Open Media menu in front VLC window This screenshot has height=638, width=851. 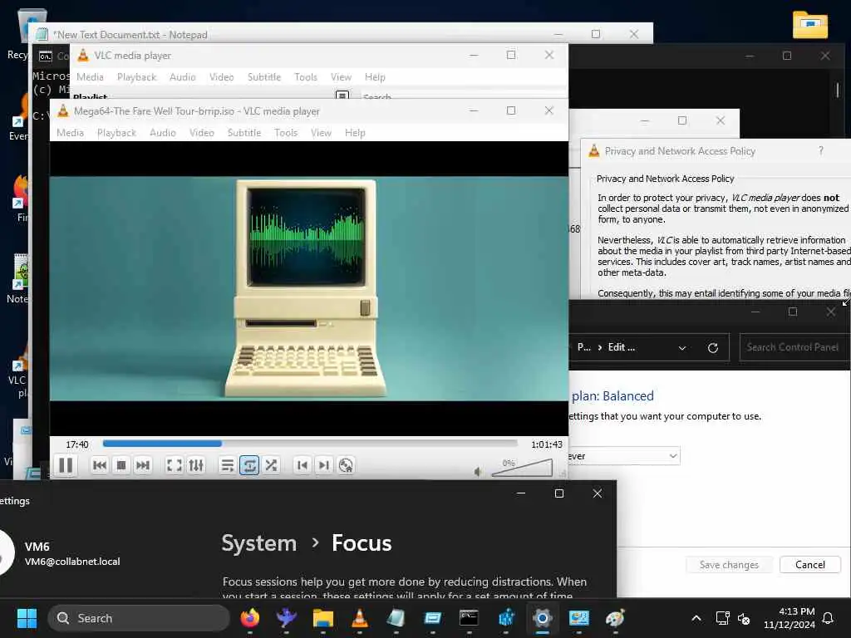click(x=70, y=133)
